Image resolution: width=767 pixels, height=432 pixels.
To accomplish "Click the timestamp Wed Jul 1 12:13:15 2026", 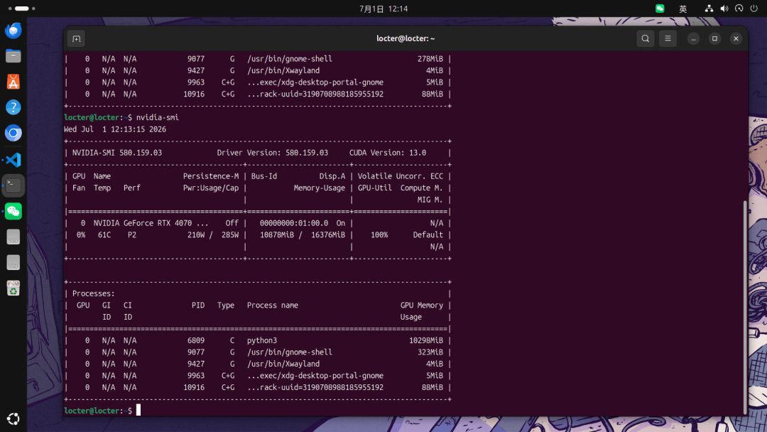I will coord(115,129).
